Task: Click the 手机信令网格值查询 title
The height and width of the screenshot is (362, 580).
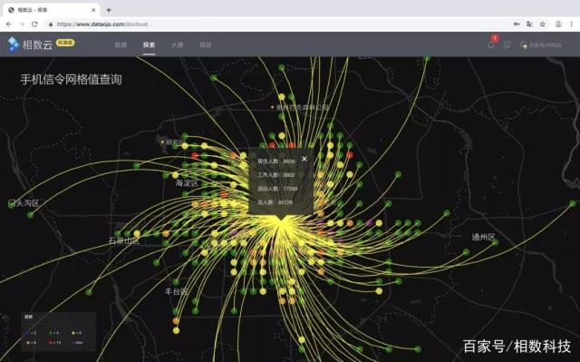Action: click(x=71, y=79)
